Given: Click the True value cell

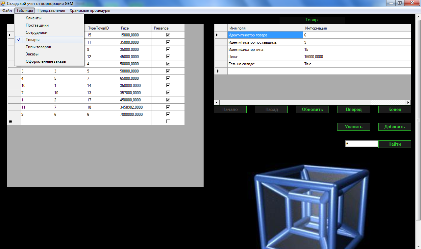Looking at the screenshot, I should click(357, 64).
